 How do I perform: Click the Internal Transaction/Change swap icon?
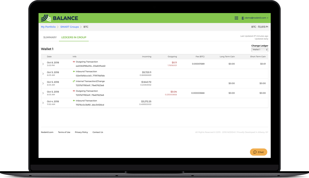tap(74, 81)
